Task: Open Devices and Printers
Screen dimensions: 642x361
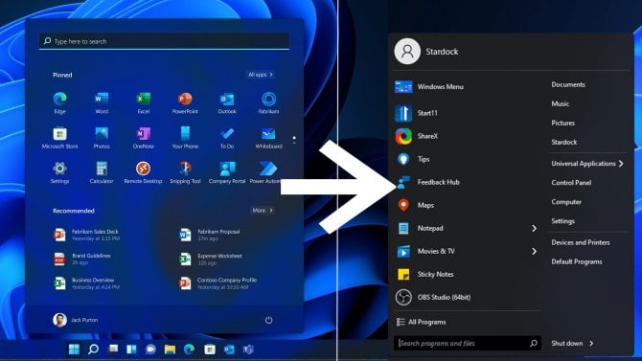Action: point(581,242)
